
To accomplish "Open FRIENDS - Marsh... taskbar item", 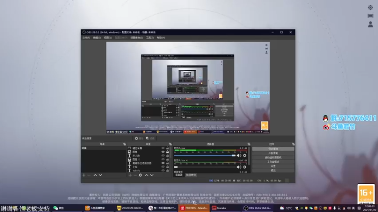I will pos(194,208).
